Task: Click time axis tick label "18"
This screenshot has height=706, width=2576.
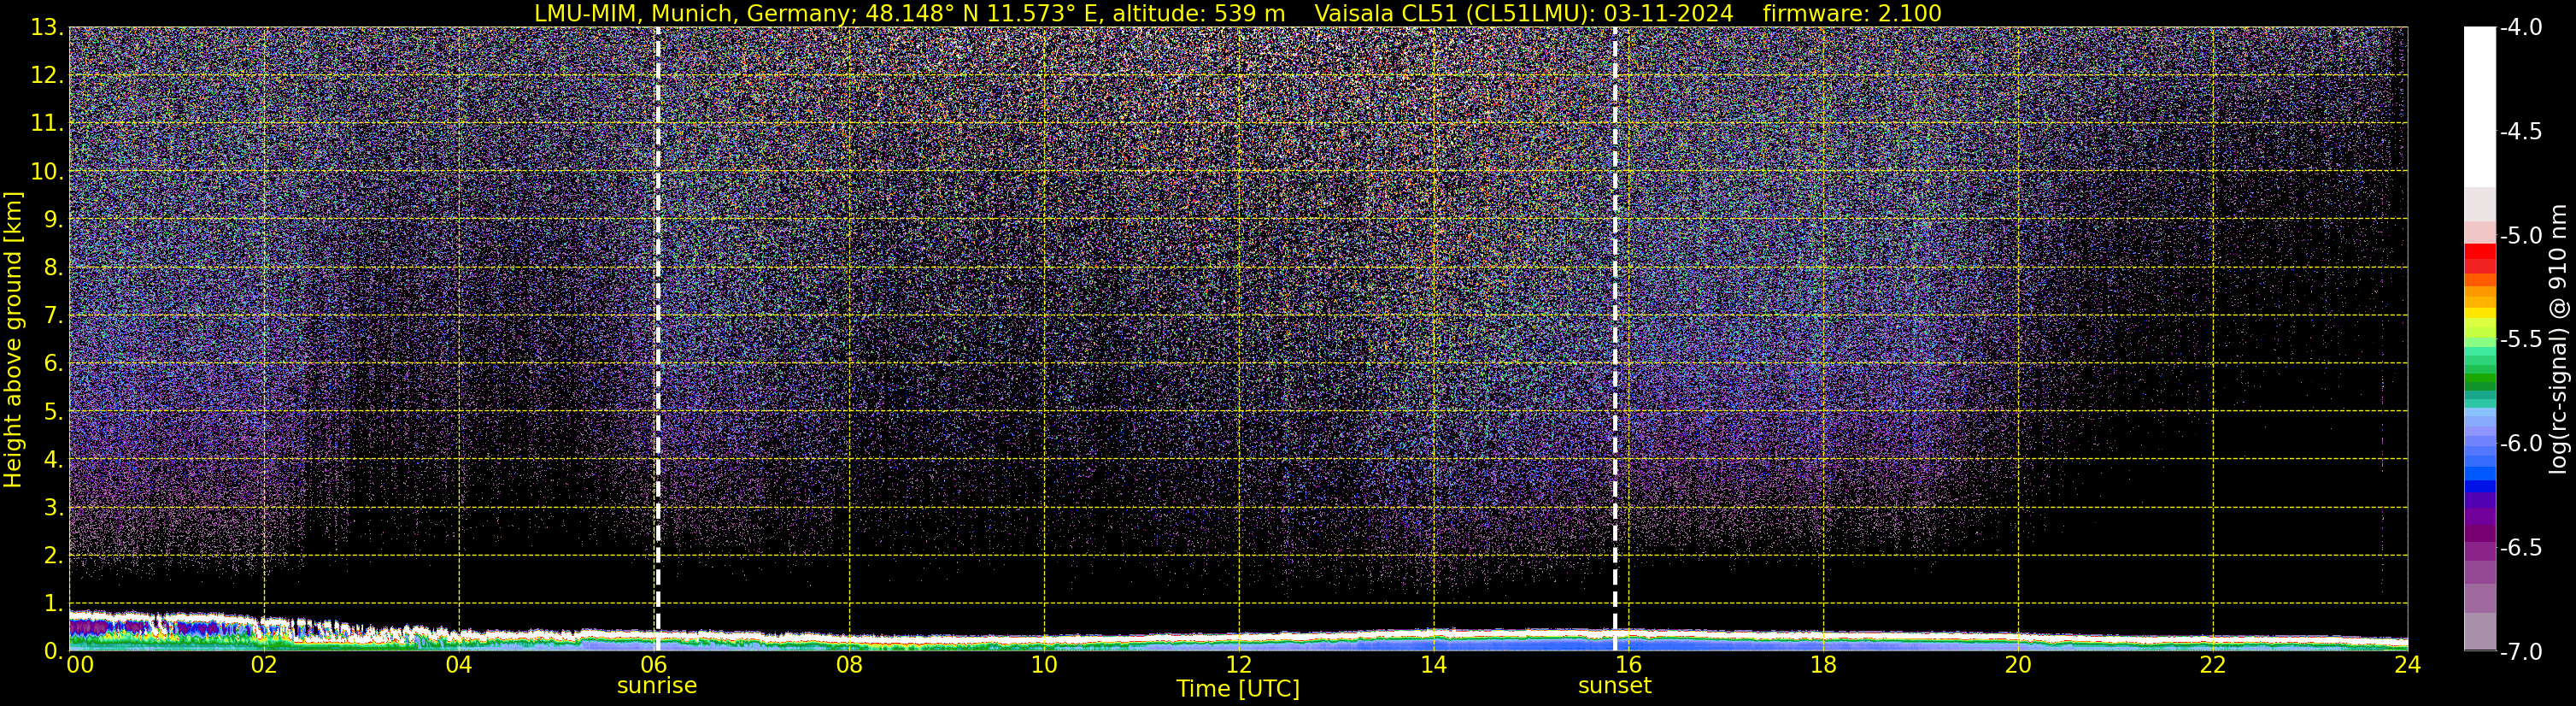Action: 1823,665
